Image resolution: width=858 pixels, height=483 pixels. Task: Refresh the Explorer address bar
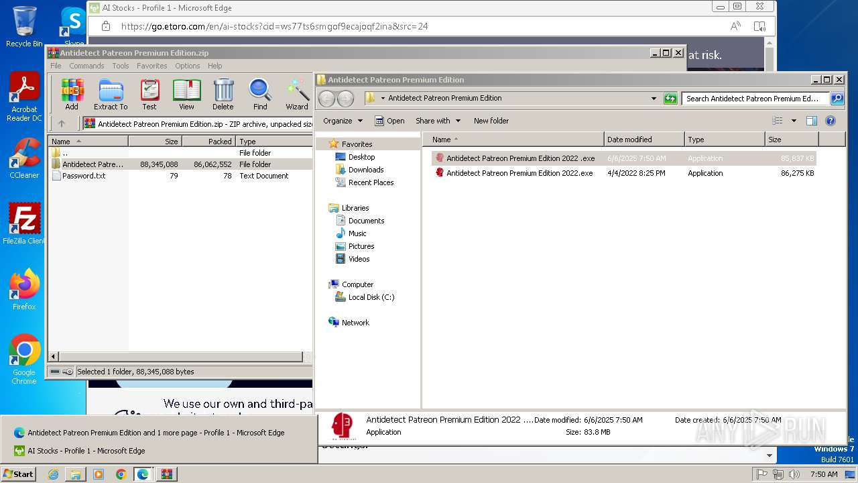[670, 99]
